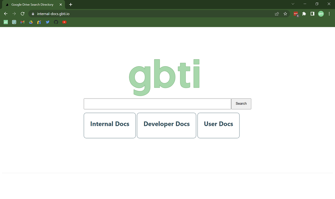Click the Search button
The image size is (335, 199).
pyautogui.click(x=241, y=104)
